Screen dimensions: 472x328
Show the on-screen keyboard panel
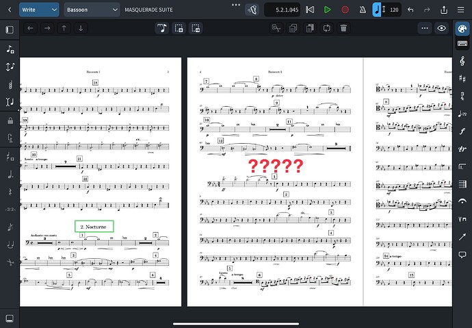point(462,44)
